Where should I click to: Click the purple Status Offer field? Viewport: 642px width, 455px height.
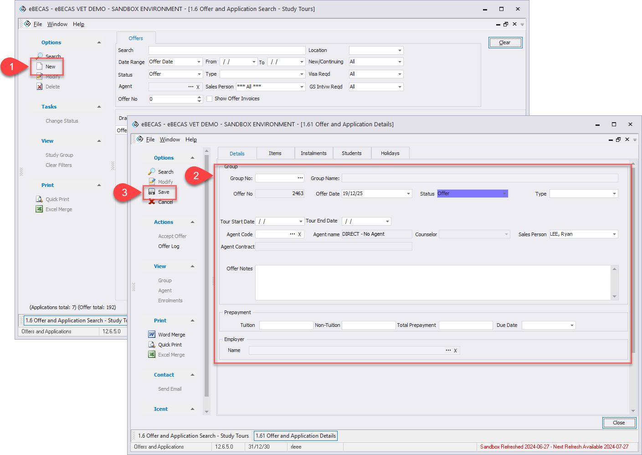tap(472, 194)
